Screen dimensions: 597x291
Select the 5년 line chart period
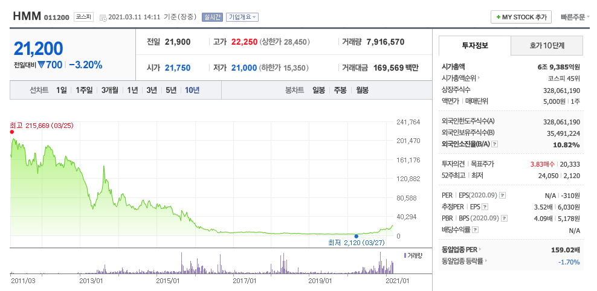point(171,90)
